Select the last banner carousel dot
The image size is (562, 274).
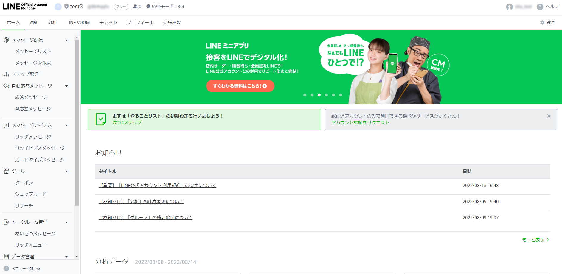(341, 95)
